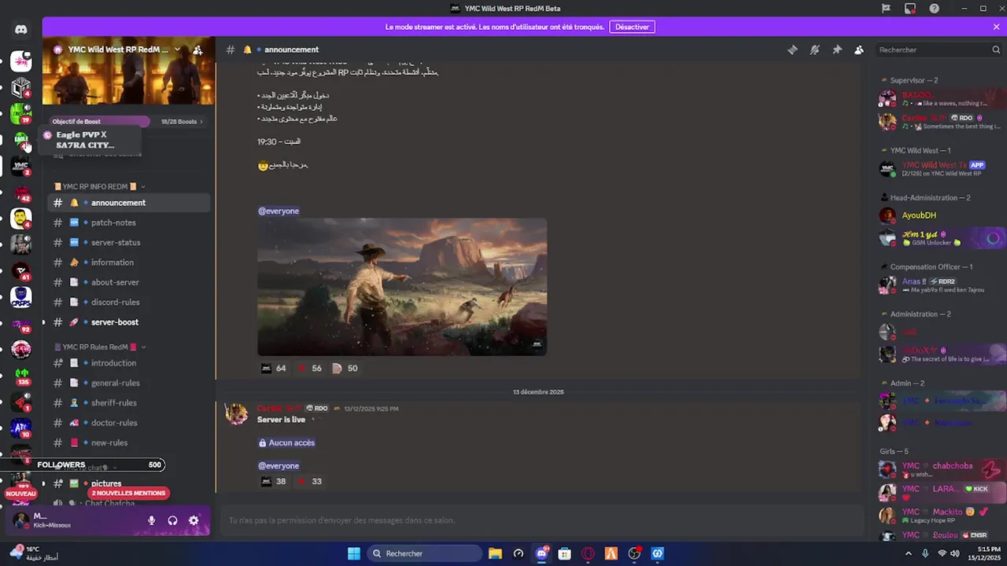Open Anas member under Compensation Officer

pos(942,285)
